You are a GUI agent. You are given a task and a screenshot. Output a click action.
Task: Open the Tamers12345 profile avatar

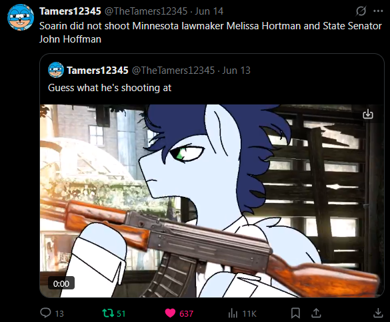(21, 17)
